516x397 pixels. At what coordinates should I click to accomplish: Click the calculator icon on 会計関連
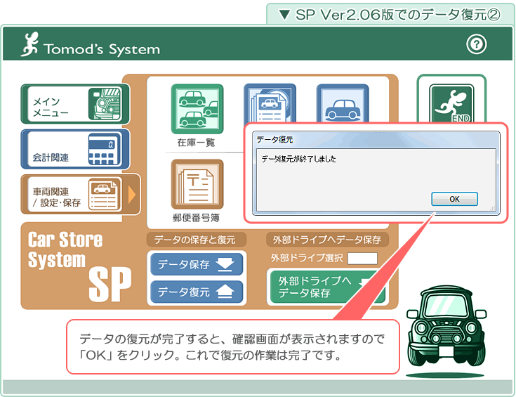coord(105,149)
